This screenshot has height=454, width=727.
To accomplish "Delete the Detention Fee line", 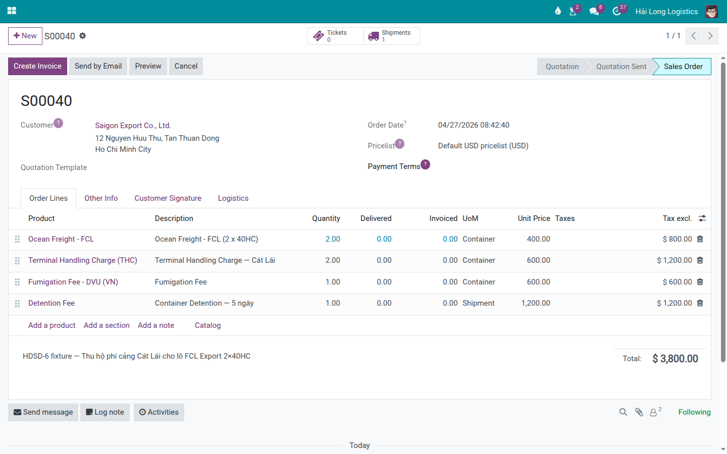I will [700, 303].
